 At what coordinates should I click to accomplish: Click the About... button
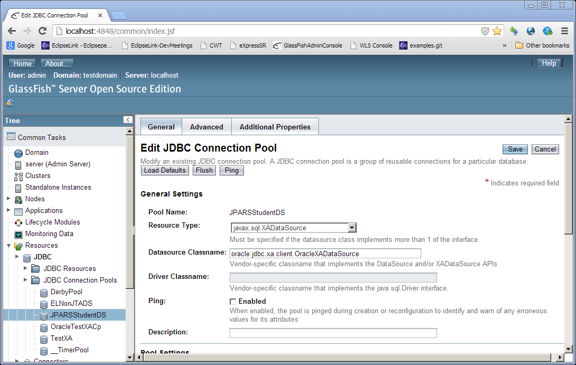pos(57,63)
